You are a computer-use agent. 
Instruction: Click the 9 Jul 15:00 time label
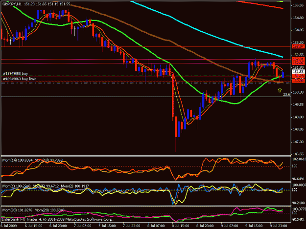click(x=254, y=226)
